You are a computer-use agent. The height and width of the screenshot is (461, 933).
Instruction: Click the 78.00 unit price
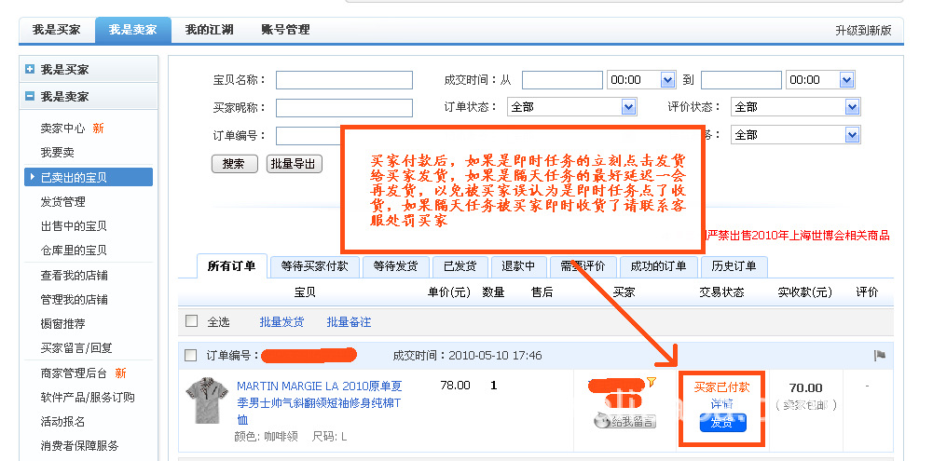[455, 386]
